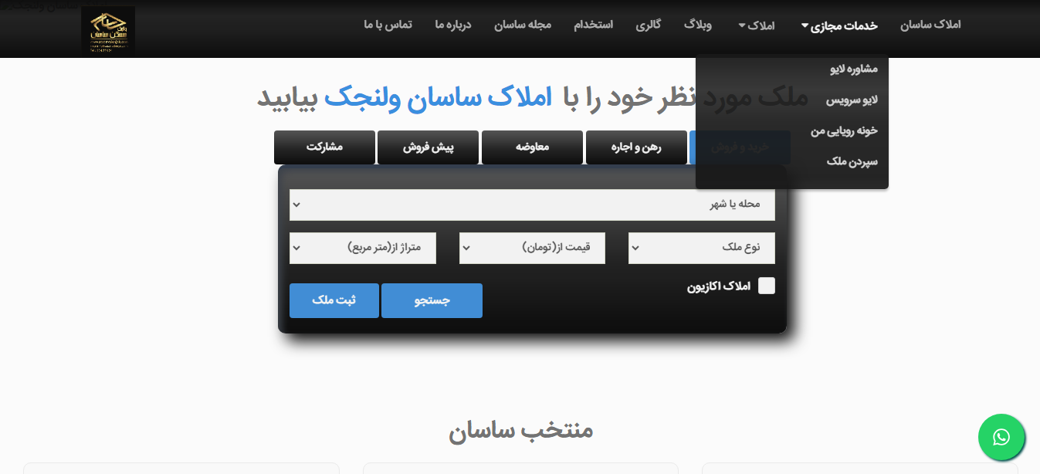Select the پیش فروش tab
This screenshot has width=1040, height=474.
(428, 147)
